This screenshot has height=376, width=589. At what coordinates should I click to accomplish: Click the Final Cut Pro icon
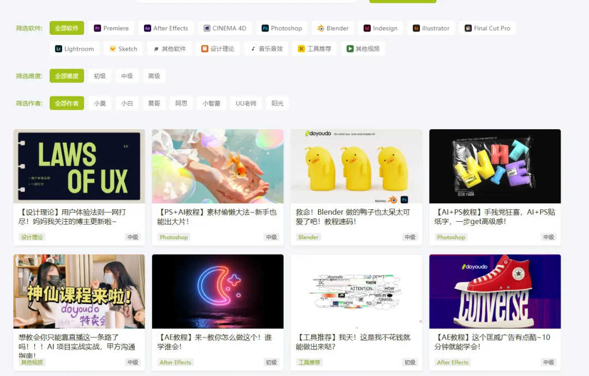[x=468, y=28]
